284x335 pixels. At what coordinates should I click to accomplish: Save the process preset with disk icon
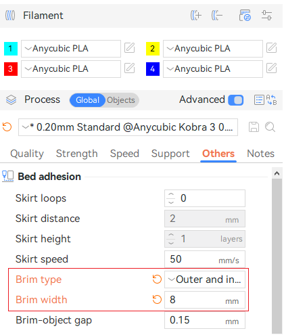[254, 127]
